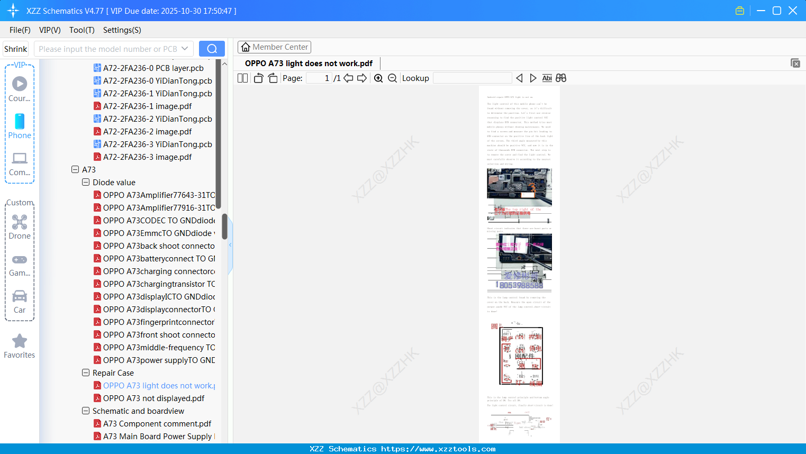This screenshot has width=806, height=454.
Task: Open OPPO A73back shoot connector file
Action: (x=155, y=246)
